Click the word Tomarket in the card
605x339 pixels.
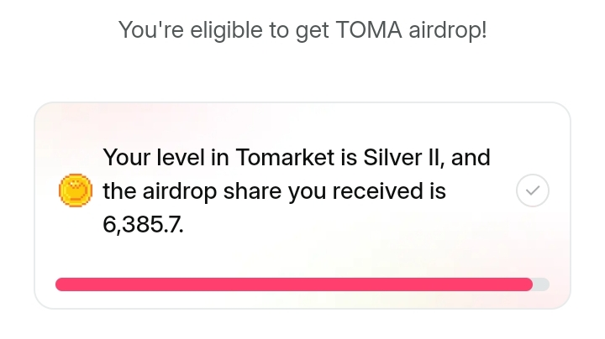click(x=287, y=158)
